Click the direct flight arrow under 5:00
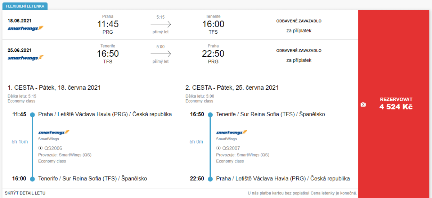 tap(161, 54)
